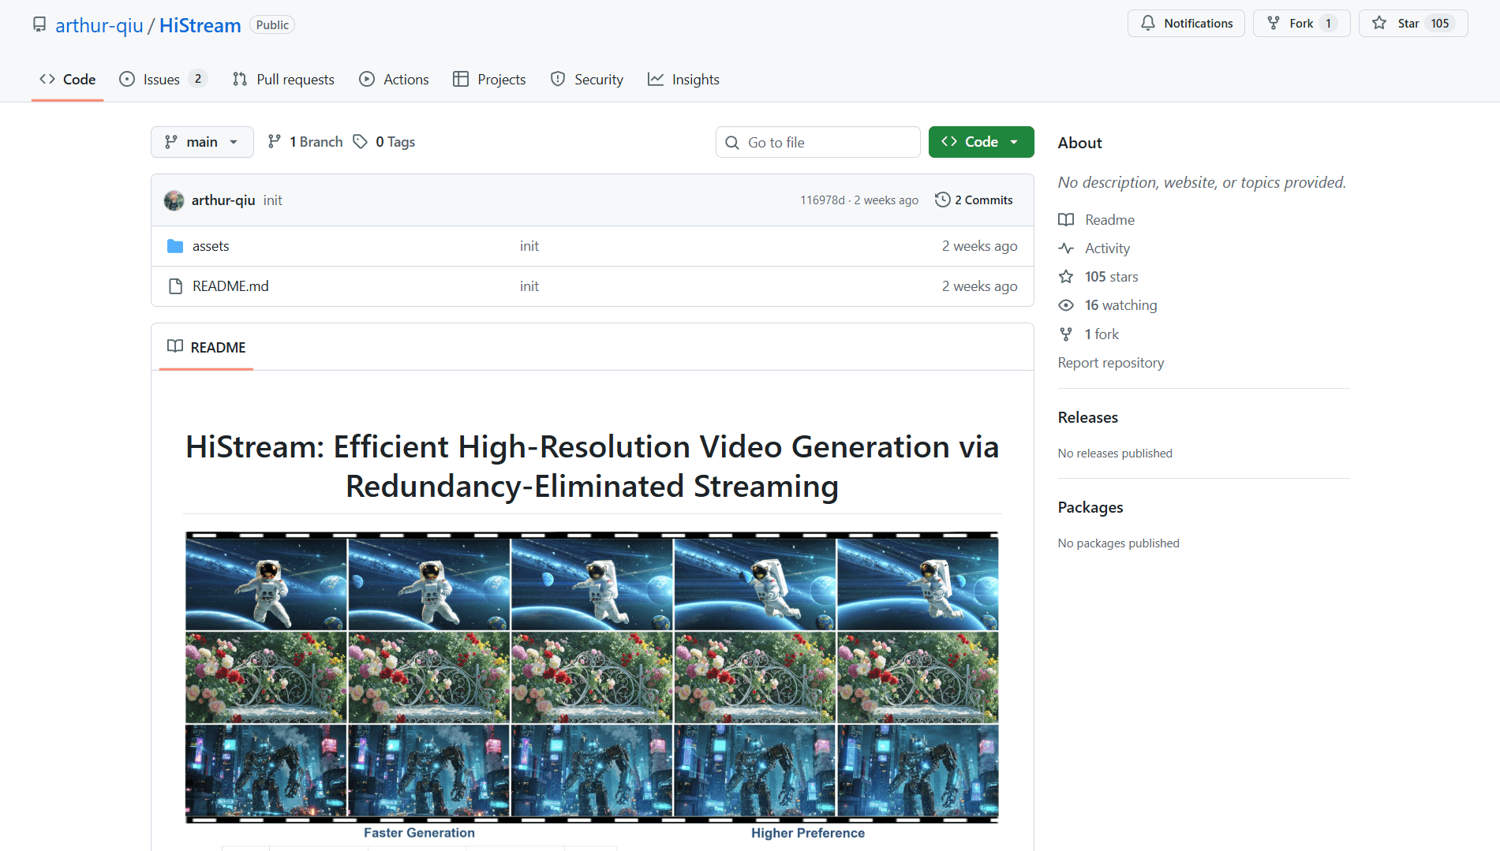1500x851 pixels.
Task: Switch to the Pull requests tab
Action: click(x=283, y=80)
